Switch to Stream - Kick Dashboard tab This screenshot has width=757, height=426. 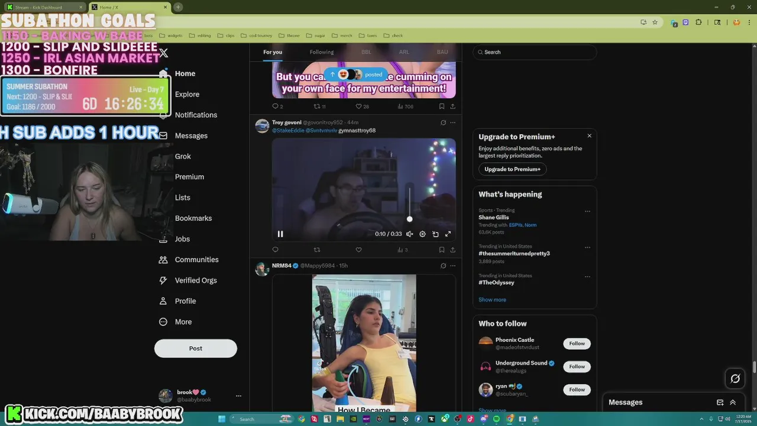pos(46,7)
